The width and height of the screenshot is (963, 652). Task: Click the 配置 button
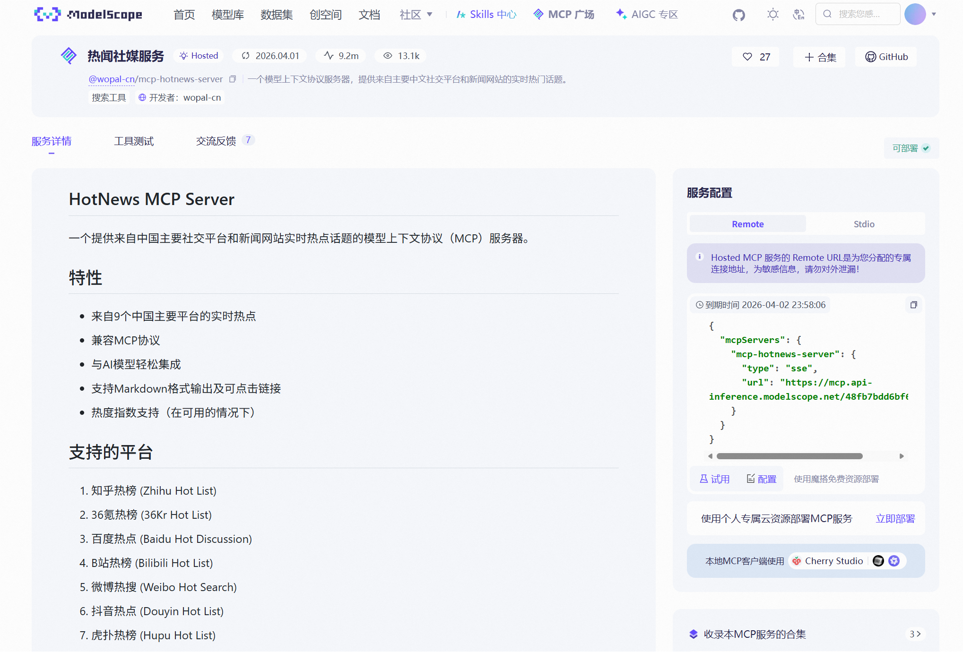click(761, 479)
